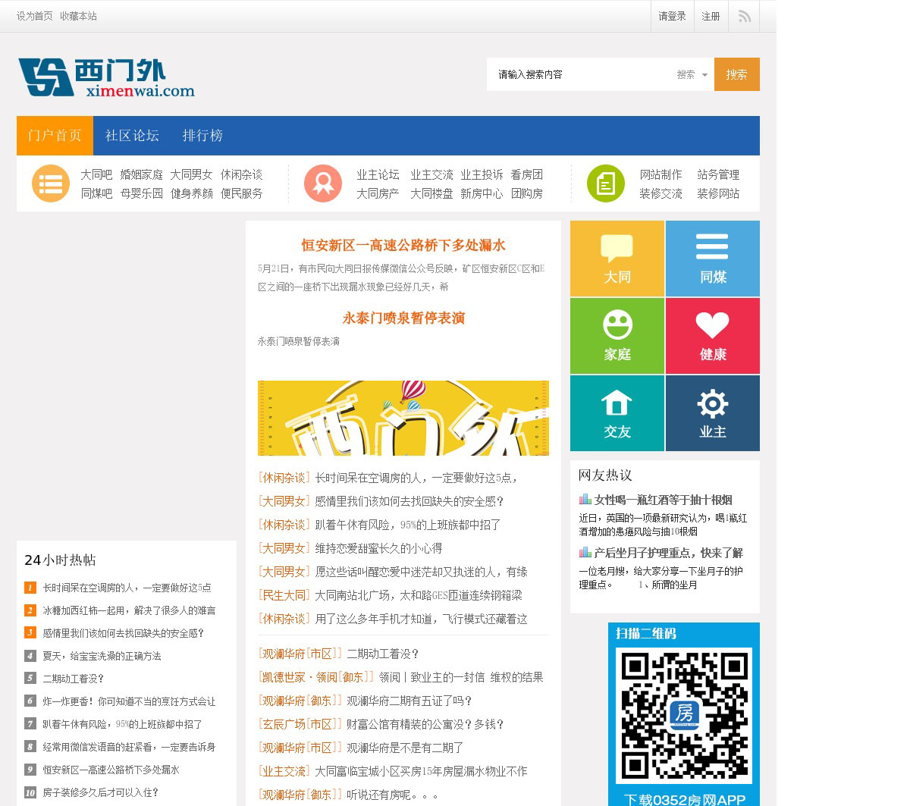The width and height of the screenshot is (910, 806).
Task: Click the green document category icon
Action: [606, 183]
